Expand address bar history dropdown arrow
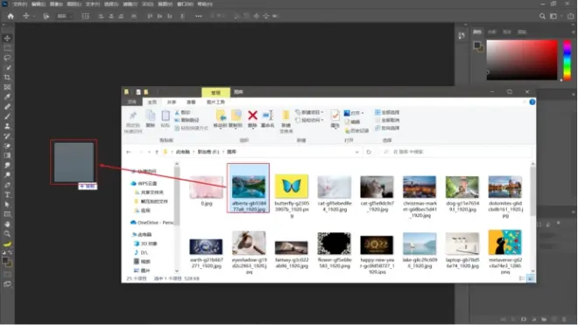 click(356, 152)
